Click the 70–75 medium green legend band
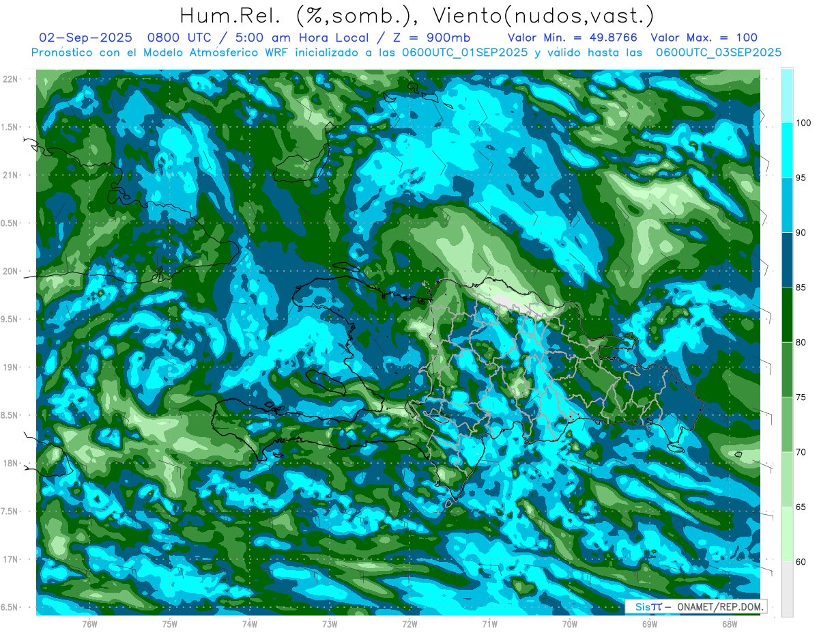The width and height of the screenshot is (819, 633). [x=787, y=425]
